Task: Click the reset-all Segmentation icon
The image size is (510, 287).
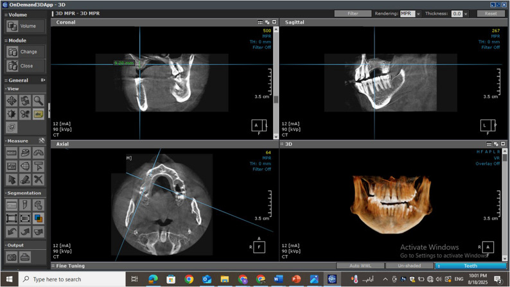Action: tap(39, 232)
